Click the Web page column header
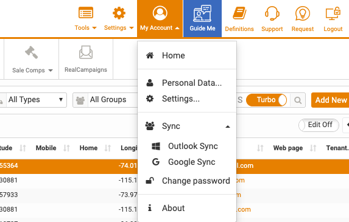This screenshot has width=349, height=222. pyautogui.click(x=288, y=148)
